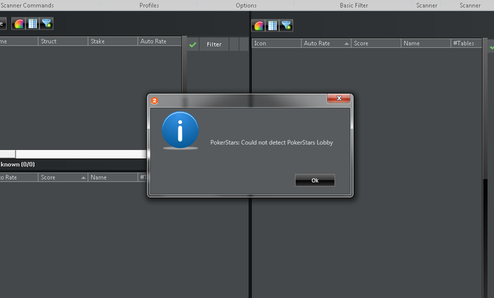This screenshot has width=494, height=298.
Task: Open color wheel icon above Icon column
Action: click(259, 25)
